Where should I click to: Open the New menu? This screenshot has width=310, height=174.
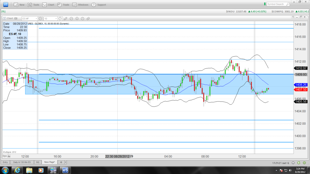tap(19, 5)
